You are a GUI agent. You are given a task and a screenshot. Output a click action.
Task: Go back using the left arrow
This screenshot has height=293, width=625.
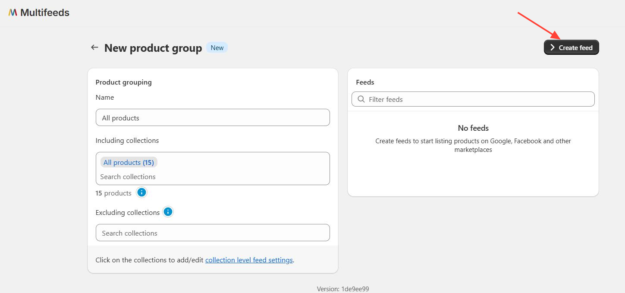click(94, 47)
